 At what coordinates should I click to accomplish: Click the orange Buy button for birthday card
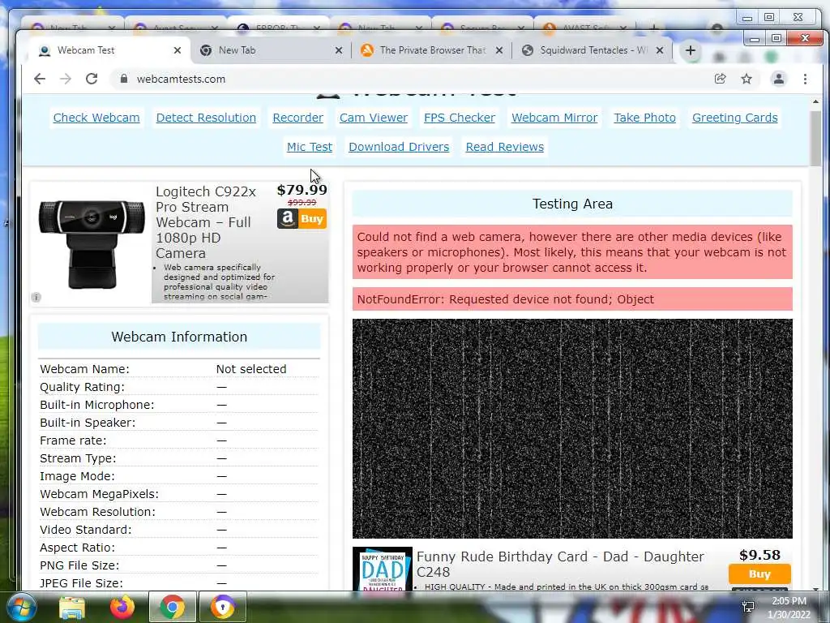(759, 574)
